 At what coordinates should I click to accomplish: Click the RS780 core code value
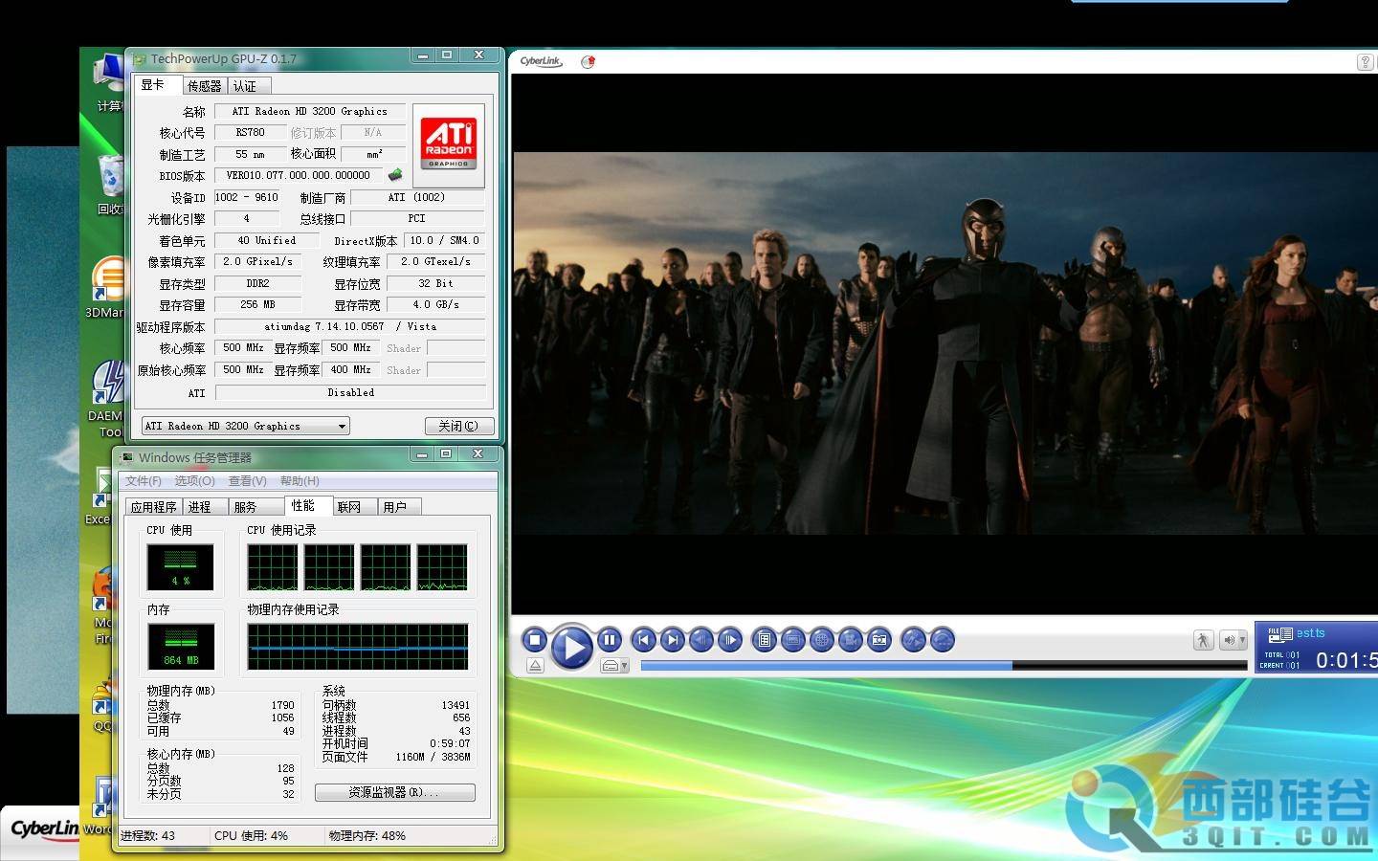250,132
